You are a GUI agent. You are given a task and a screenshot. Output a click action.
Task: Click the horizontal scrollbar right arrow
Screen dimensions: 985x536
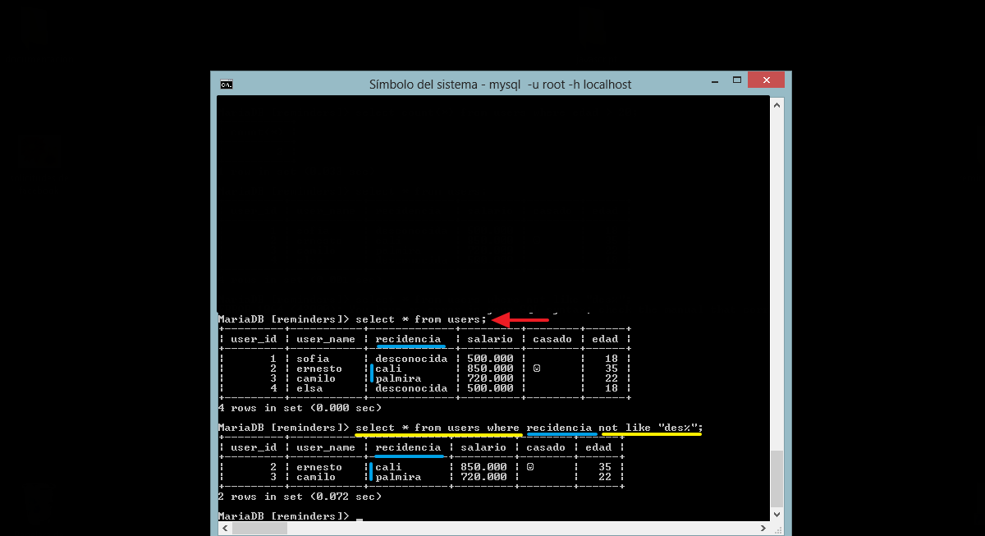[764, 529]
